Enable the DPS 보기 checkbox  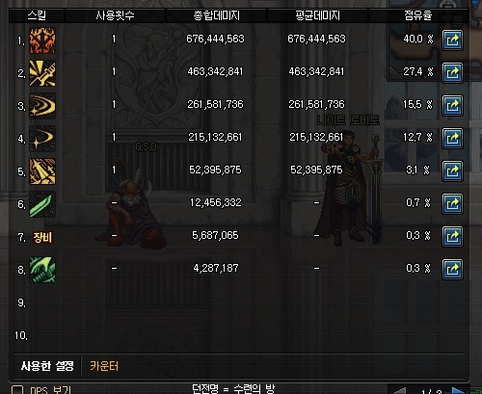17,390
